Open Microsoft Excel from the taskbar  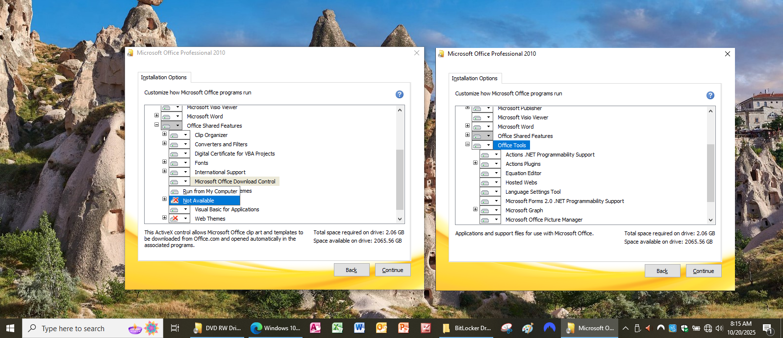tap(337, 328)
